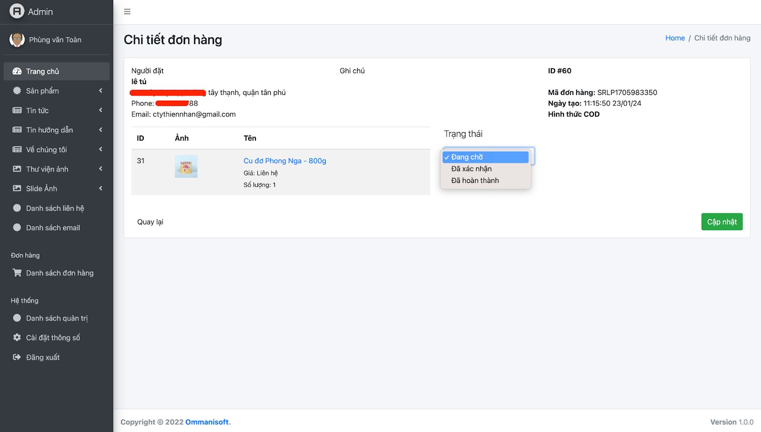Expand the Tin tức submenu arrow
The width and height of the screenshot is (761, 432).
click(x=100, y=110)
